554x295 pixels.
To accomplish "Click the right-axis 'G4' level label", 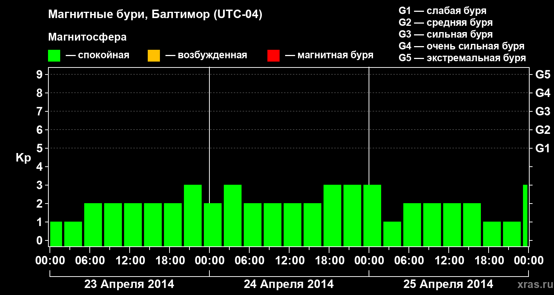I will [x=543, y=93].
